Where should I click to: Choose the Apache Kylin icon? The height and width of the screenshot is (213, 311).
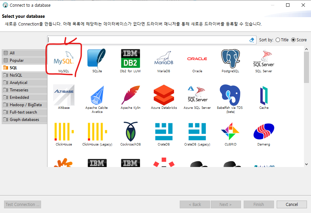(131, 95)
